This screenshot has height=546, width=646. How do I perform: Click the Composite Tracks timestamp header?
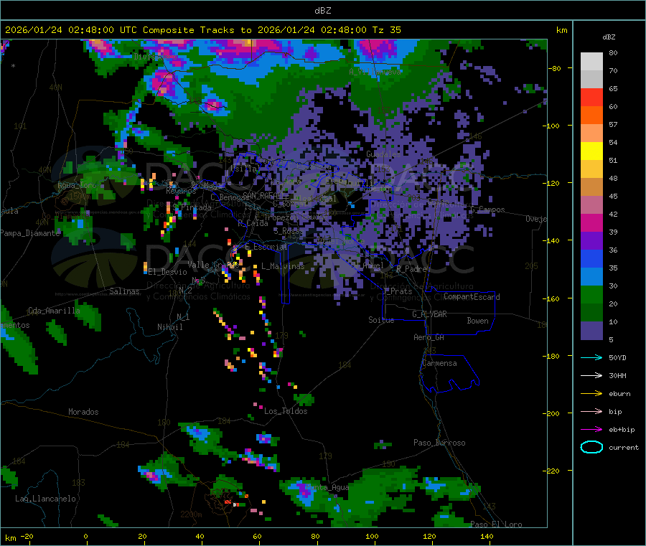pos(203,30)
